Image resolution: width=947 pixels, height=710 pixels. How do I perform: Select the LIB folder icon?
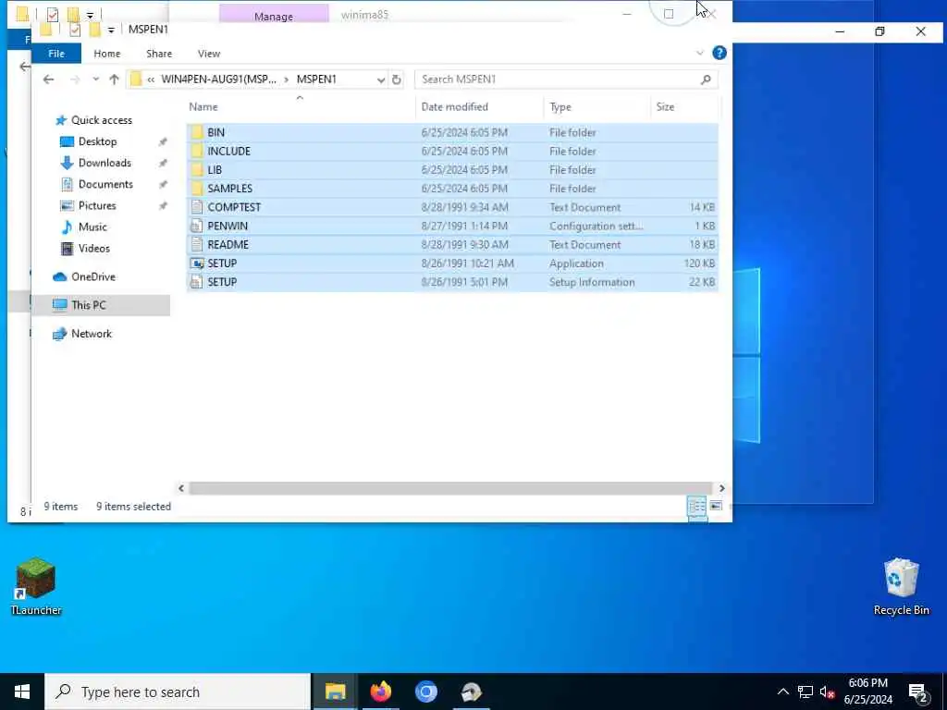point(197,170)
